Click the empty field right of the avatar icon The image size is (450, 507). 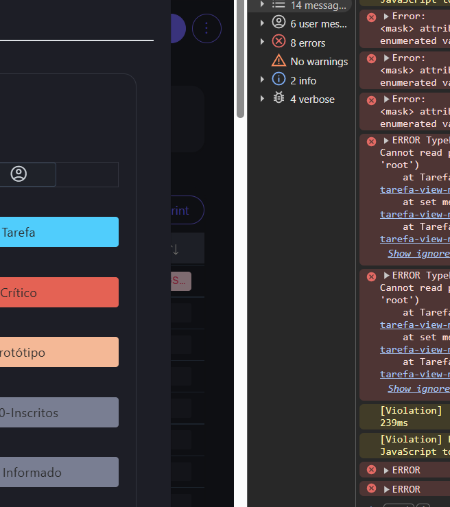(86, 174)
